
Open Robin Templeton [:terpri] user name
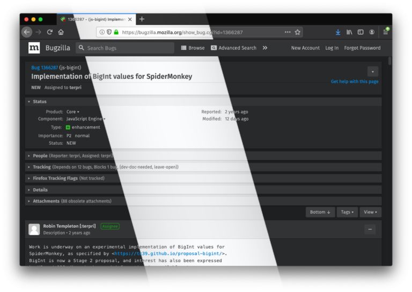pos(69,226)
